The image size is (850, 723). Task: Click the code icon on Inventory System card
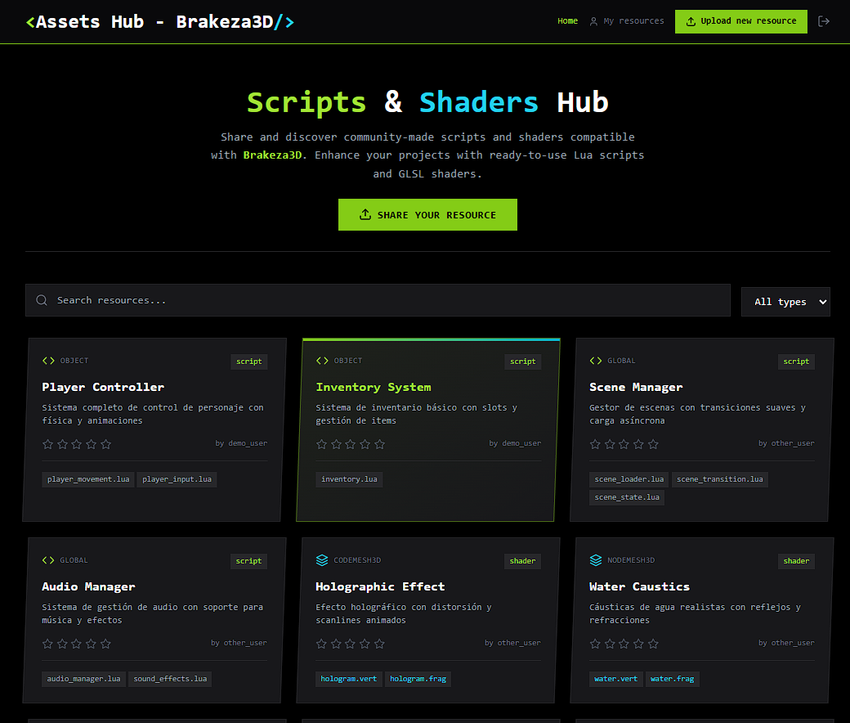(x=322, y=361)
